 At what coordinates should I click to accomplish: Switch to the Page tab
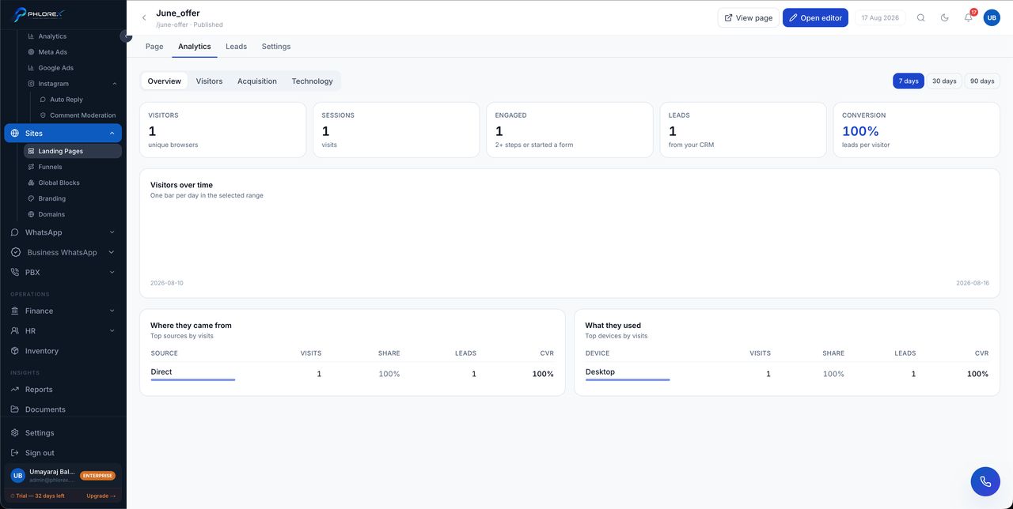154,47
